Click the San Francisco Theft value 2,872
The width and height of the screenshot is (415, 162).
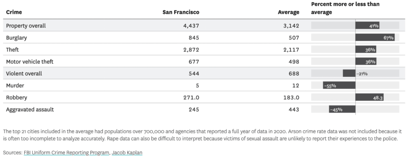click(191, 49)
